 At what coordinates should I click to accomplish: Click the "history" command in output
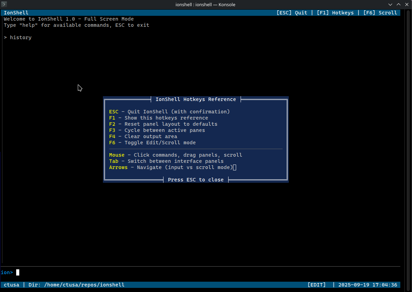[21, 37]
